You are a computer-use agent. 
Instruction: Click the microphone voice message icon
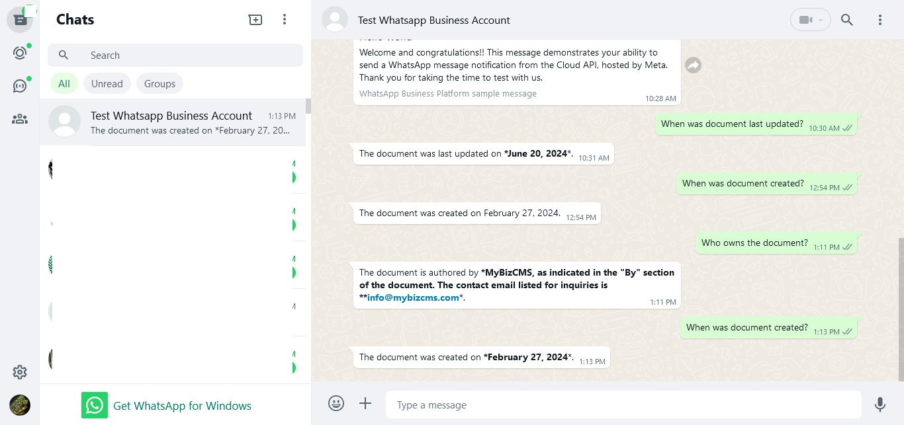(880, 405)
